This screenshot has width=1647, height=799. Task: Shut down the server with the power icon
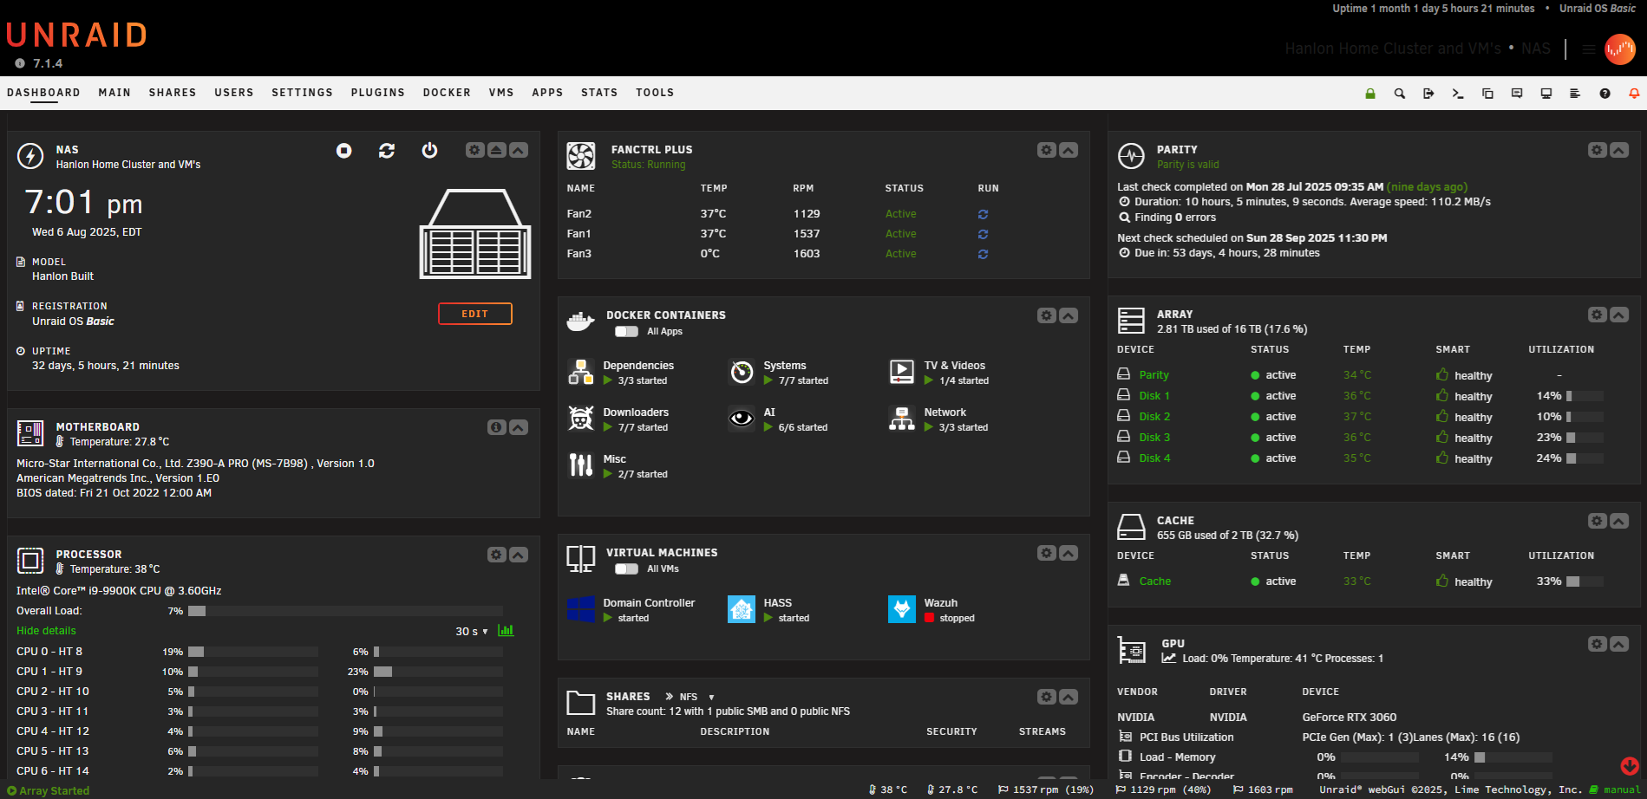[429, 151]
